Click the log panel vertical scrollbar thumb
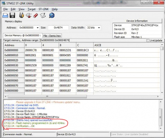This screenshot has width=165, height=138. [x=161, y=117]
